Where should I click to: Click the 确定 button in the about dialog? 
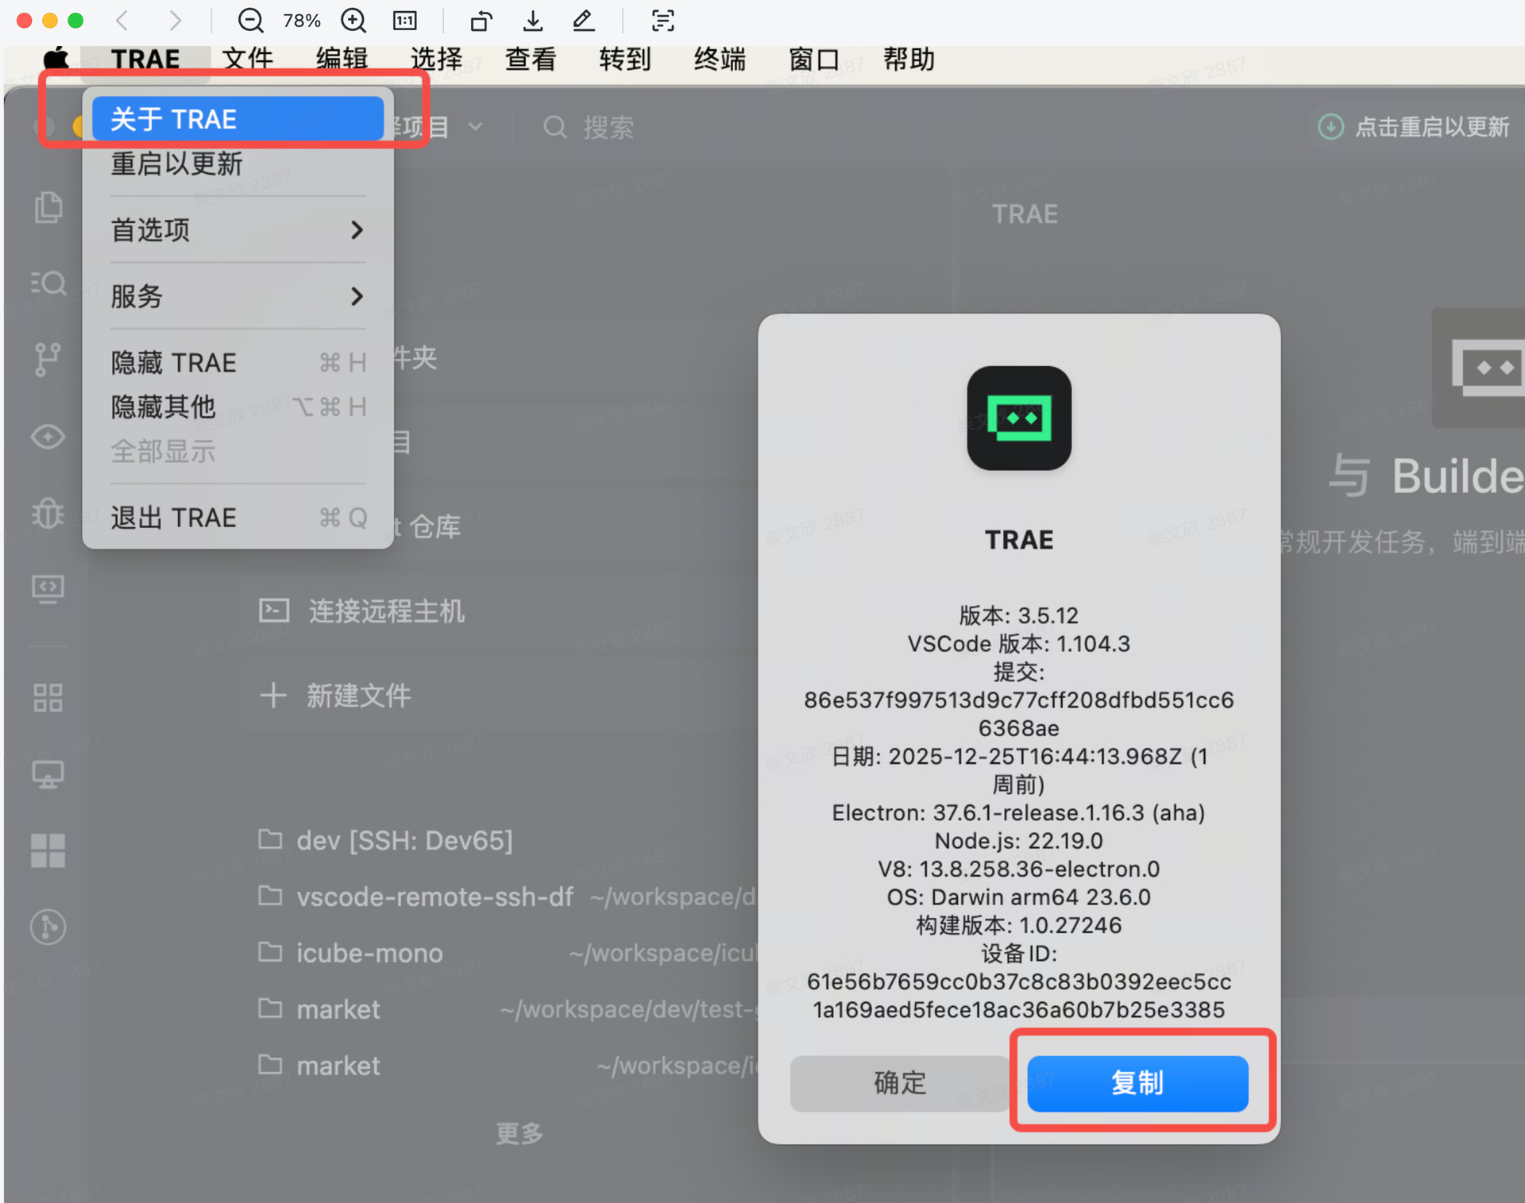(900, 1083)
